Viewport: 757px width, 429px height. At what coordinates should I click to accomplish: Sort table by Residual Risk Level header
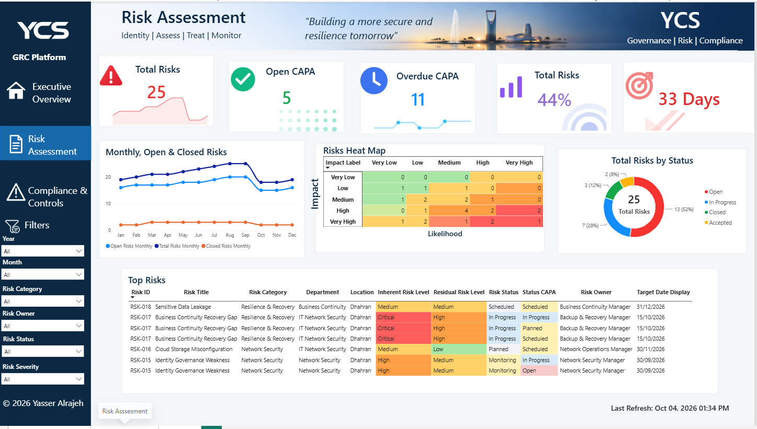pos(459,292)
